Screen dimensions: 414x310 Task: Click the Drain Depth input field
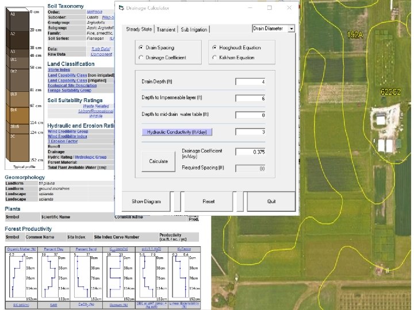click(251, 82)
